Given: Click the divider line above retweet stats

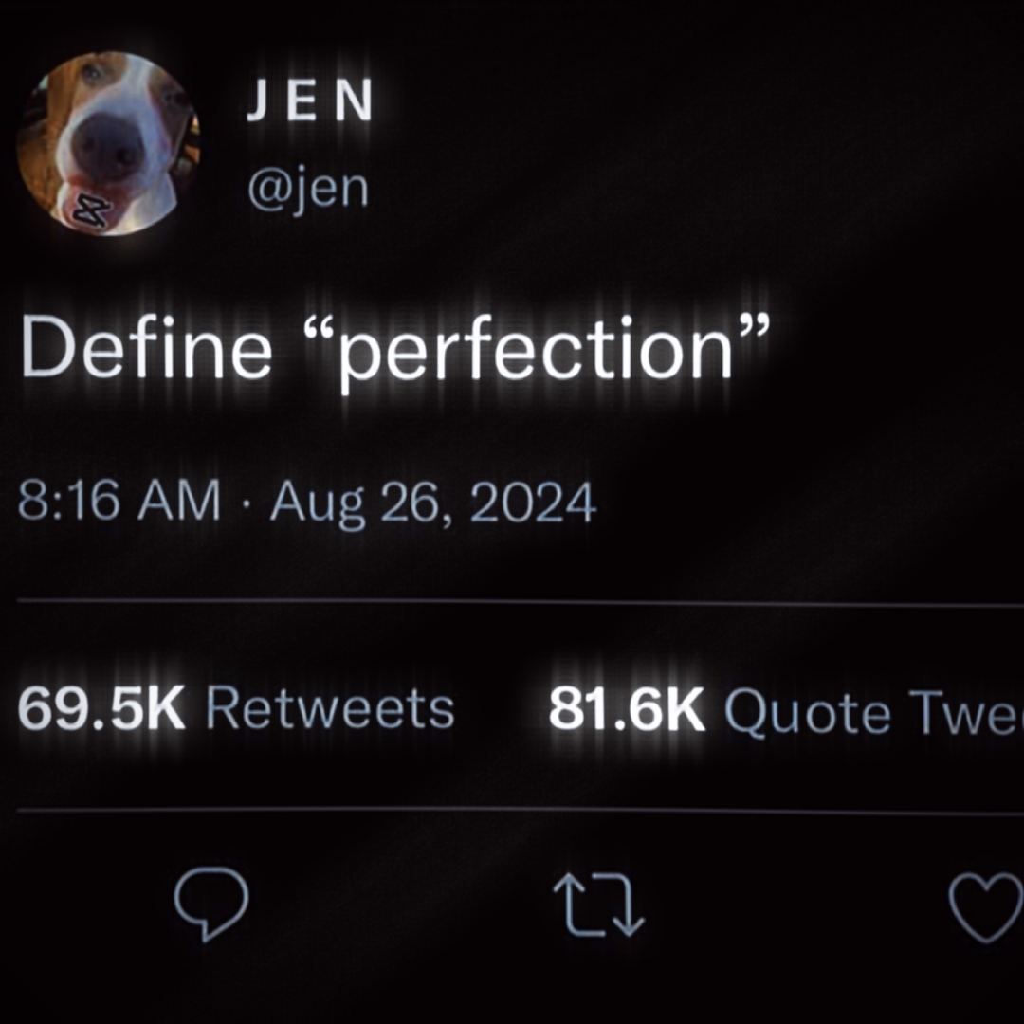Looking at the screenshot, I should pyautogui.click(x=512, y=602).
